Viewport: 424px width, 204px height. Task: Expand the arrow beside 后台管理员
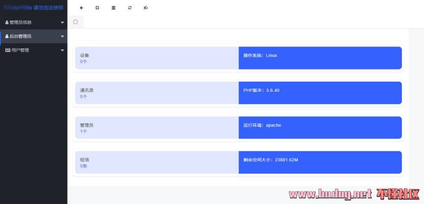pos(63,36)
